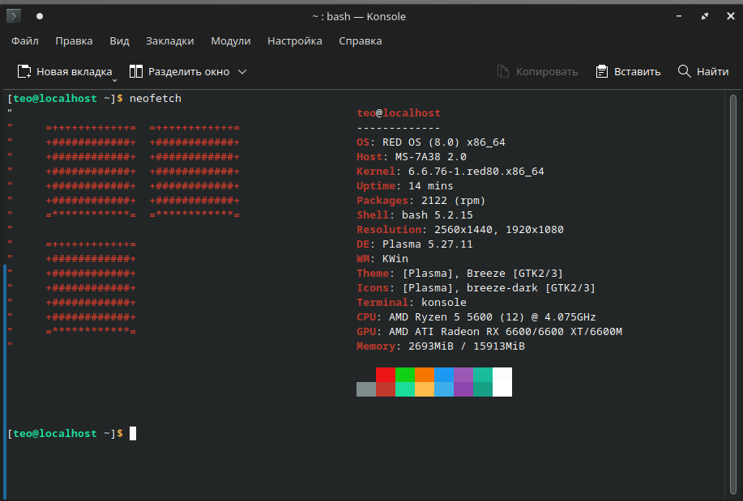Click the Icons: breeze-dark line

(476, 288)
